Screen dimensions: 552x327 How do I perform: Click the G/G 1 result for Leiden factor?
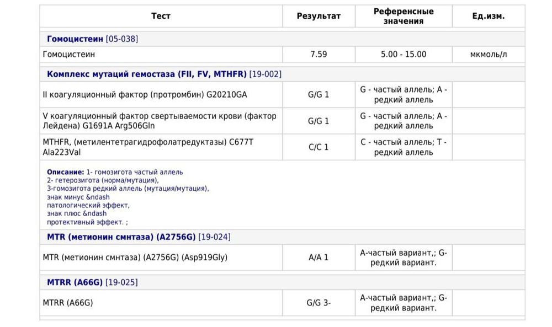click(319, 121)
